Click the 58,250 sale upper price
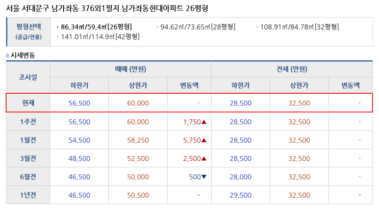The image size is (379, 209). pos(138,140)
